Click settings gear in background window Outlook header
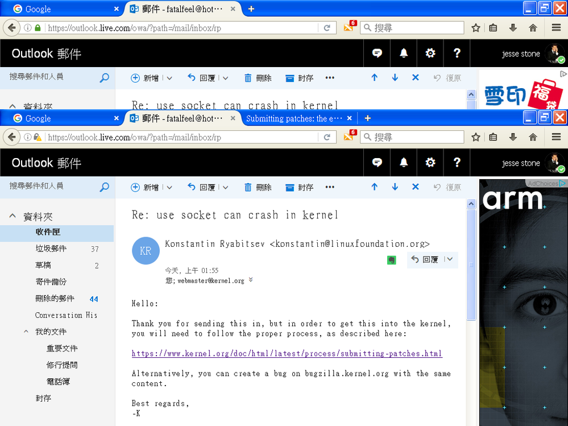 (x=430, y=53)
